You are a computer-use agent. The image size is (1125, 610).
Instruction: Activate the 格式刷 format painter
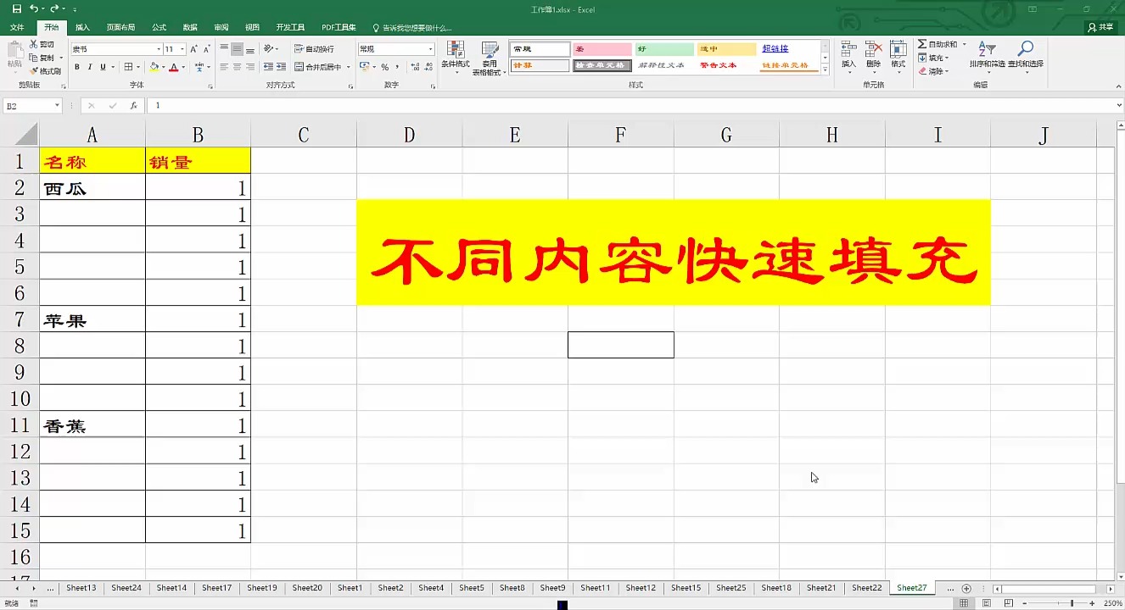[x=45, y=71]
